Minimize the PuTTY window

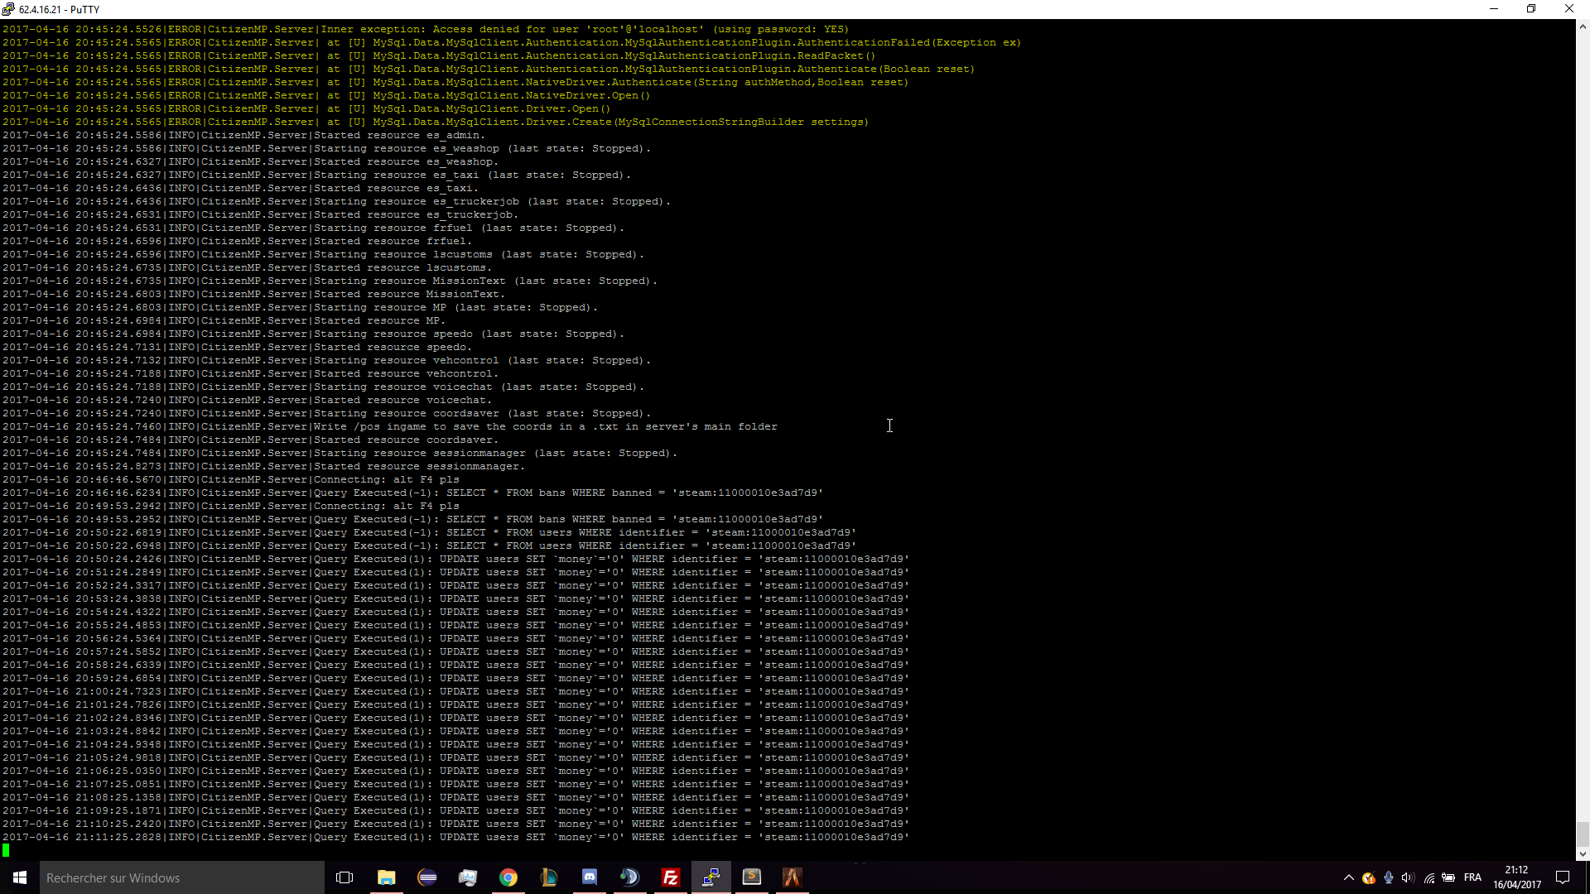click(x=1494, y=9)
